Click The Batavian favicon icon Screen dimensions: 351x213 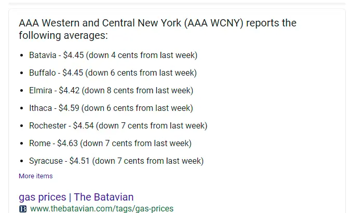[x=23, y=209]
